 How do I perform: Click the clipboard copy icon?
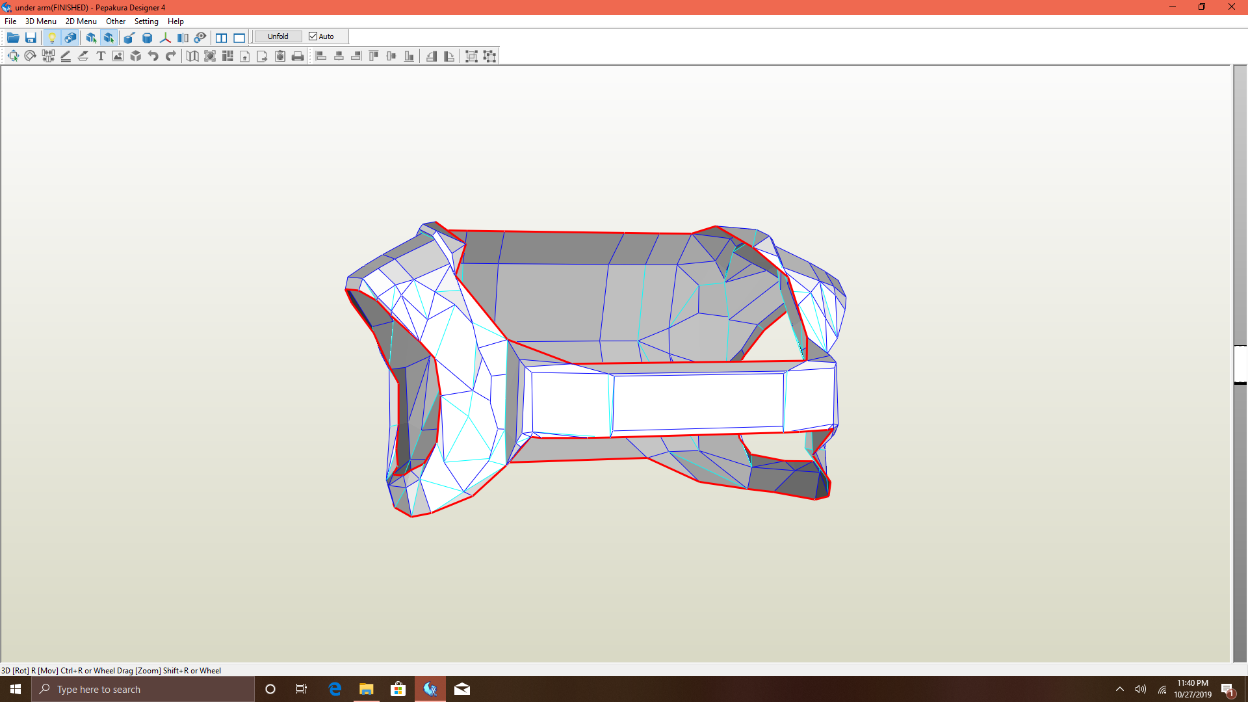pos(280,56)
